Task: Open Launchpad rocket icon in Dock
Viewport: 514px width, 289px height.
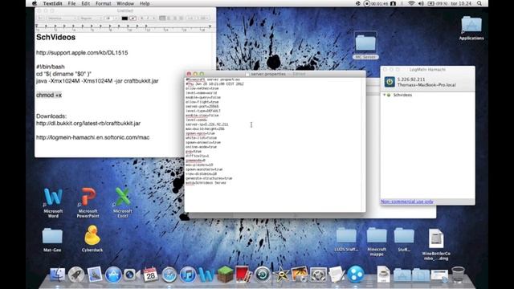Action: (76, 275)
